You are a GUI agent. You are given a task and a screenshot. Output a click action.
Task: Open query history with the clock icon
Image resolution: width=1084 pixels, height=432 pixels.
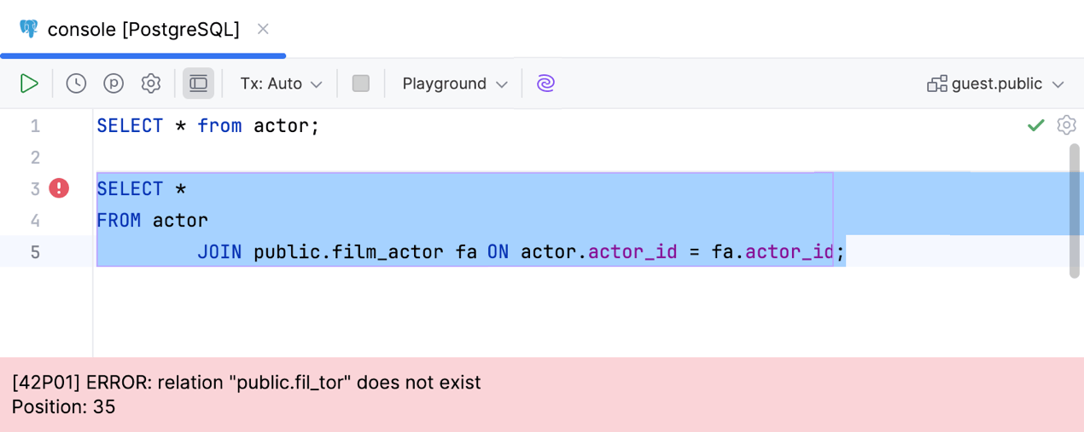click(76, 84)
